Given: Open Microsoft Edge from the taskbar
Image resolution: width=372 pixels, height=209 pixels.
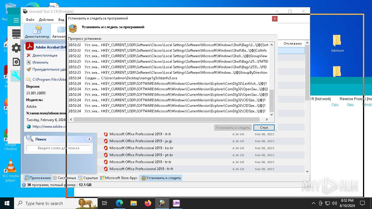Looking at the screenshot, I should pyautogui.click(x=119, y=203).
